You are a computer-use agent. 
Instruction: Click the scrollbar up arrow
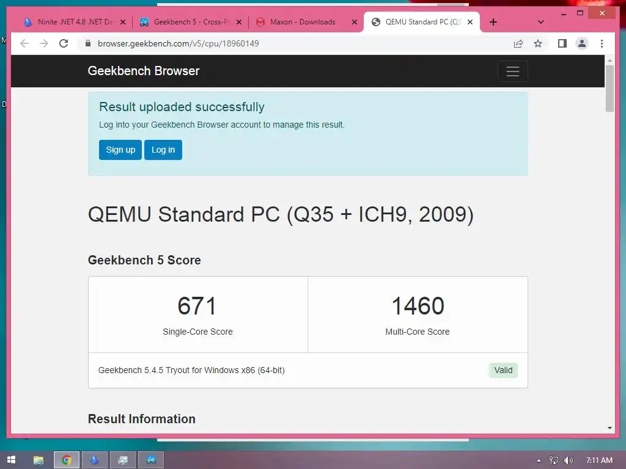(x=609, y=60)
